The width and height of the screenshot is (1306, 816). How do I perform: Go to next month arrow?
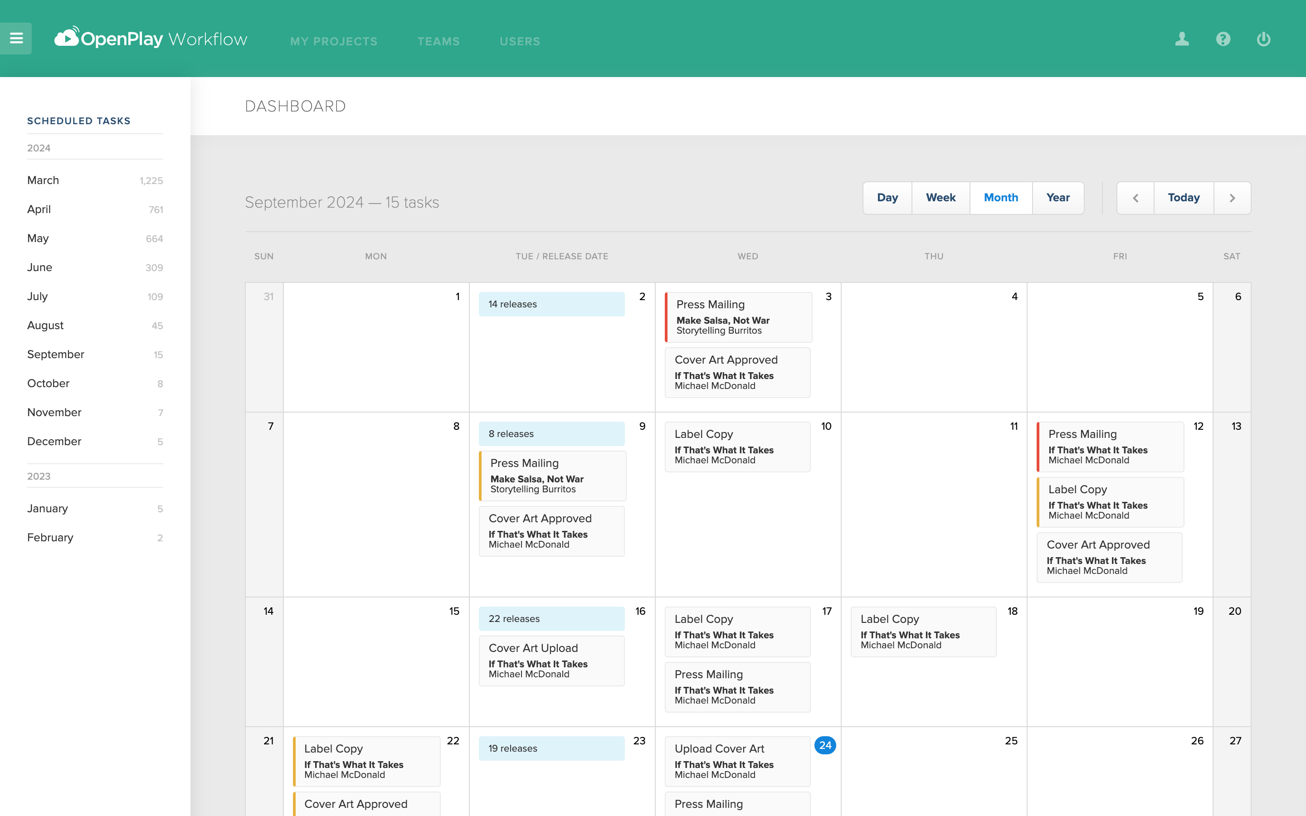pyautogui.click(x=1232, y=198)
